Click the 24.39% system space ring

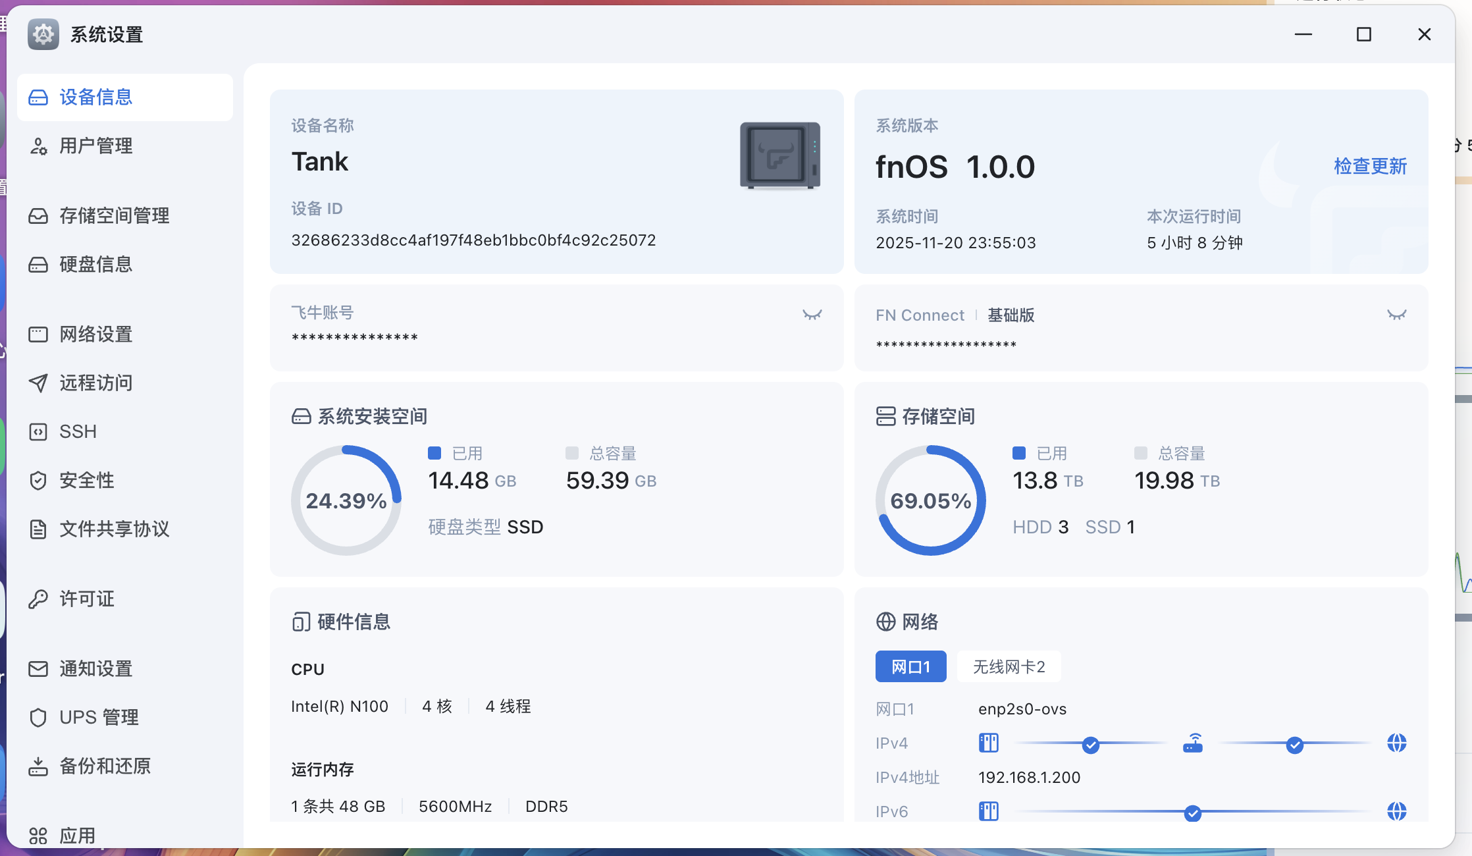pyautogui.click(x=346, y=500)
